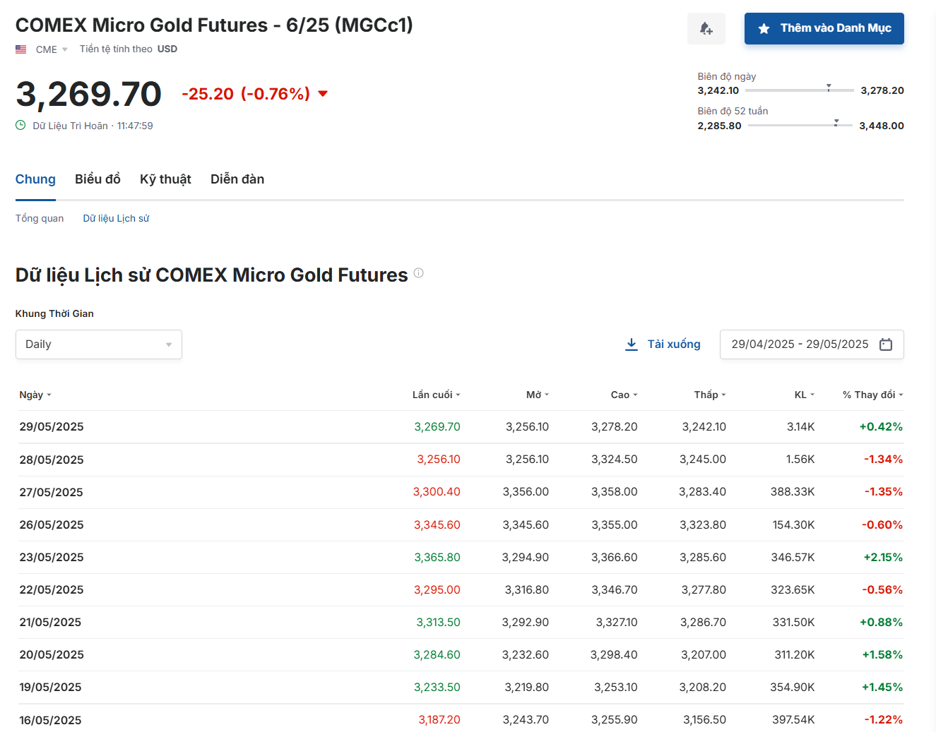Click the 27/05/2025 date cell
936x732 pixels.
(52, 492)
